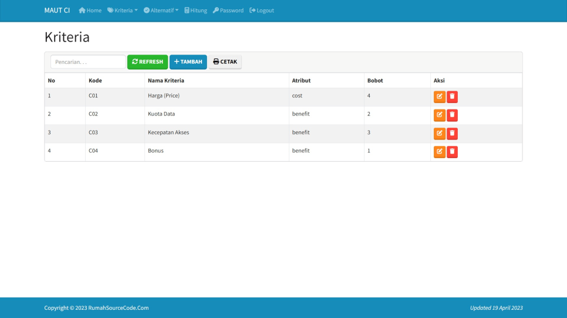The width and height of the screenshot is (567, 318).
Task: Click trash icon for Kuota Data row
Action: point(452,115)
